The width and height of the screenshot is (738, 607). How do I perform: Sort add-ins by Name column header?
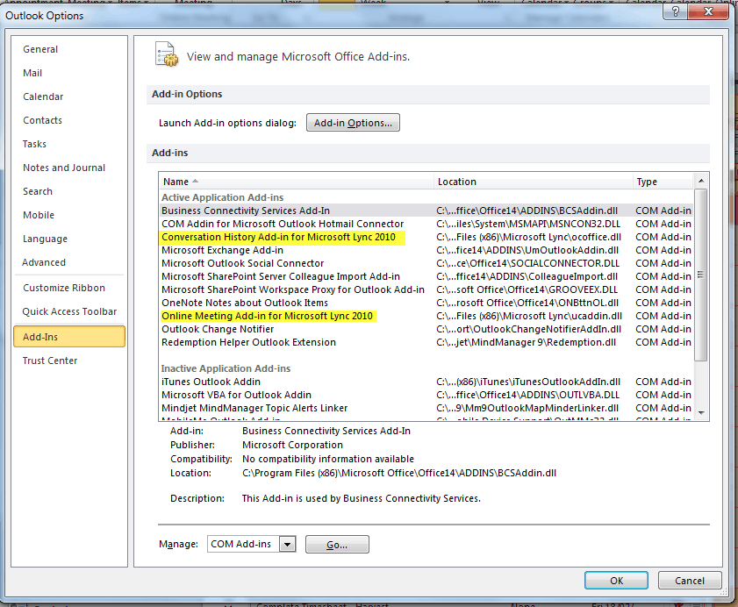[296, 182]
